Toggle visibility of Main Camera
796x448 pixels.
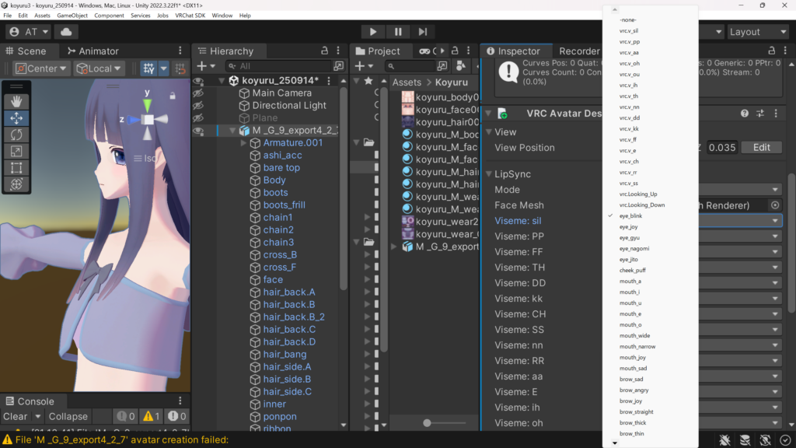198,93
